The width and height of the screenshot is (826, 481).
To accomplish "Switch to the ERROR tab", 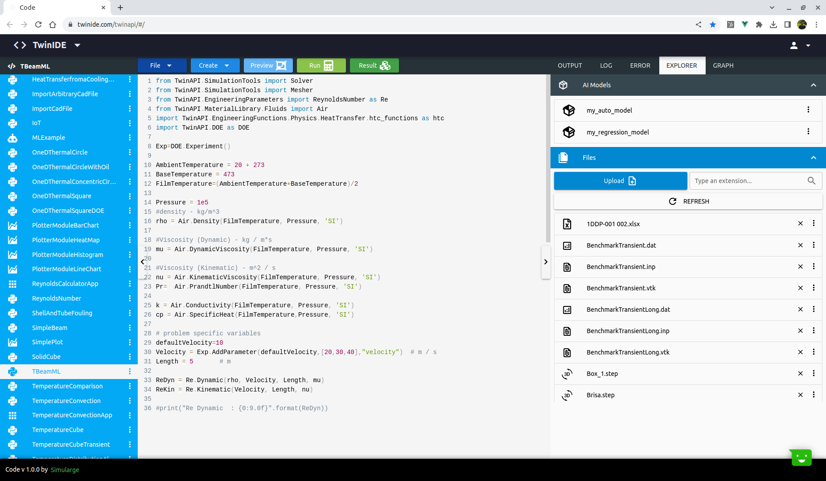I will pyautogui.click(x=640, y=65).
